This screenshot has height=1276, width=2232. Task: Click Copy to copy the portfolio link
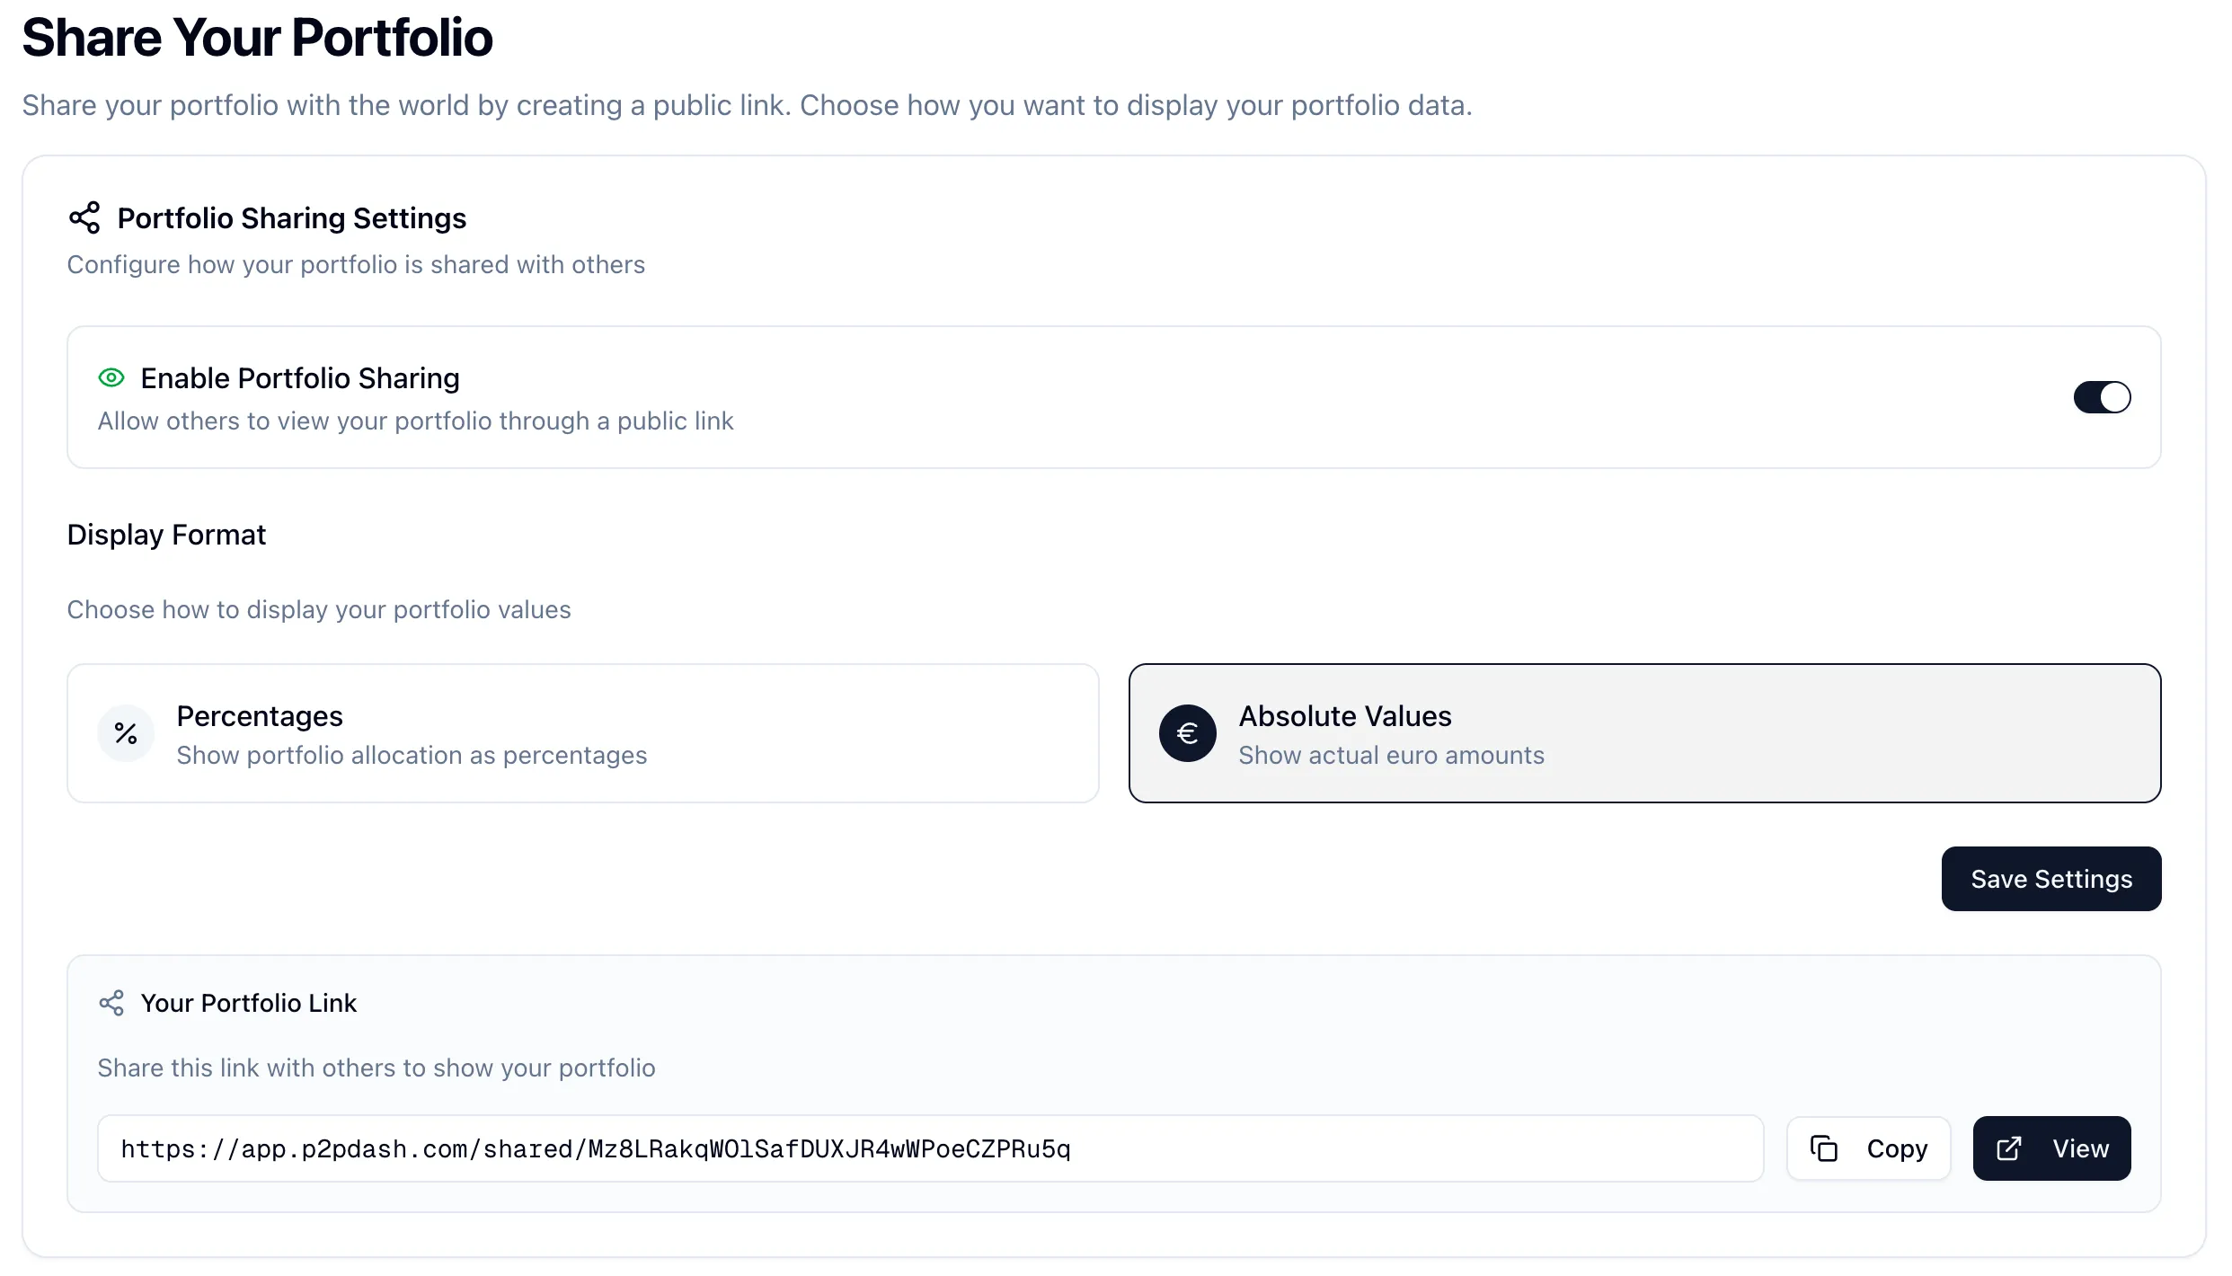[x=1866, y=1148]
